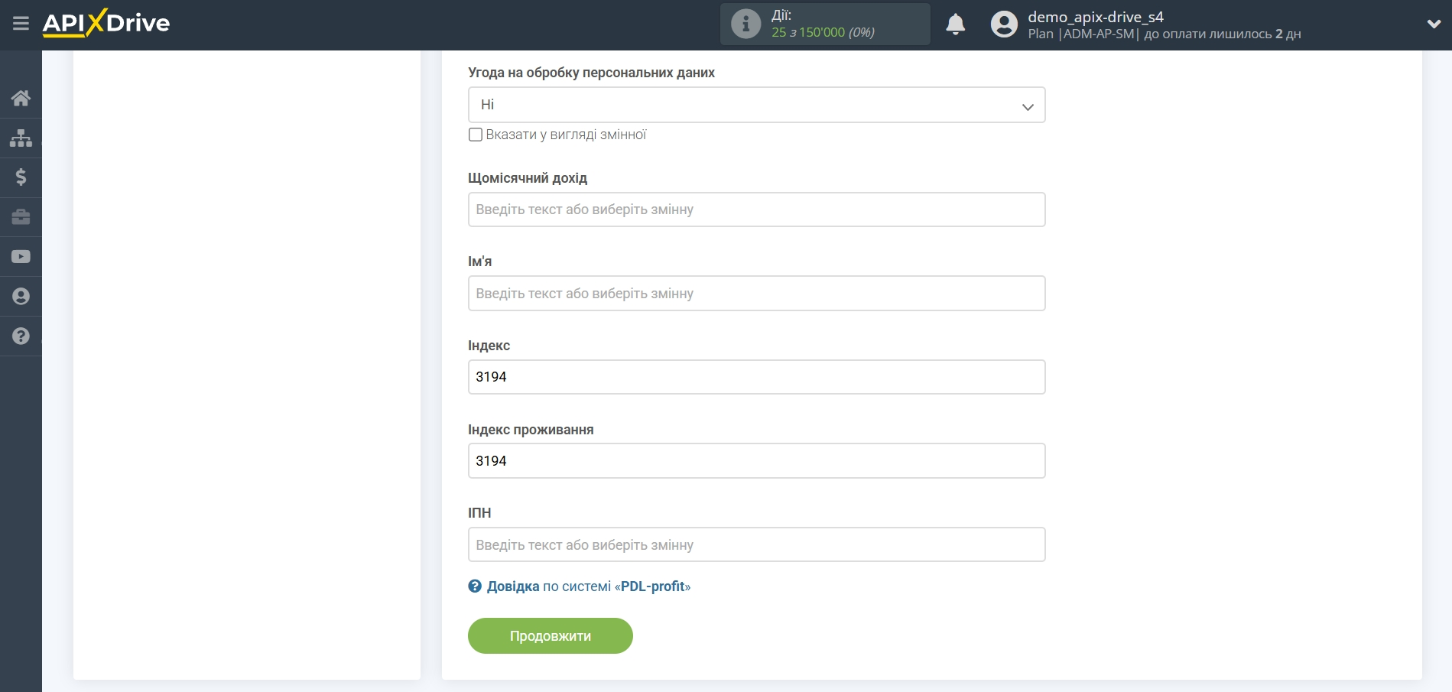1452x692 pixels.
Task: Focus the 'Ім'я' text field
Action: pyautogui.click(x=756, y=294)
